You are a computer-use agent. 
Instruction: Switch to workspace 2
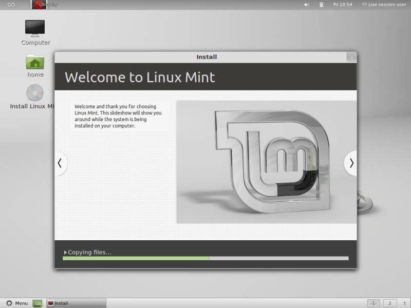[x=390, y=303]
